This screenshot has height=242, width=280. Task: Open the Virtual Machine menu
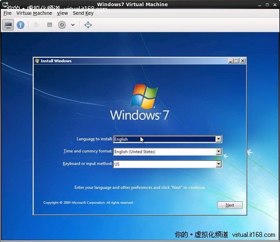[x=34, y=13]
